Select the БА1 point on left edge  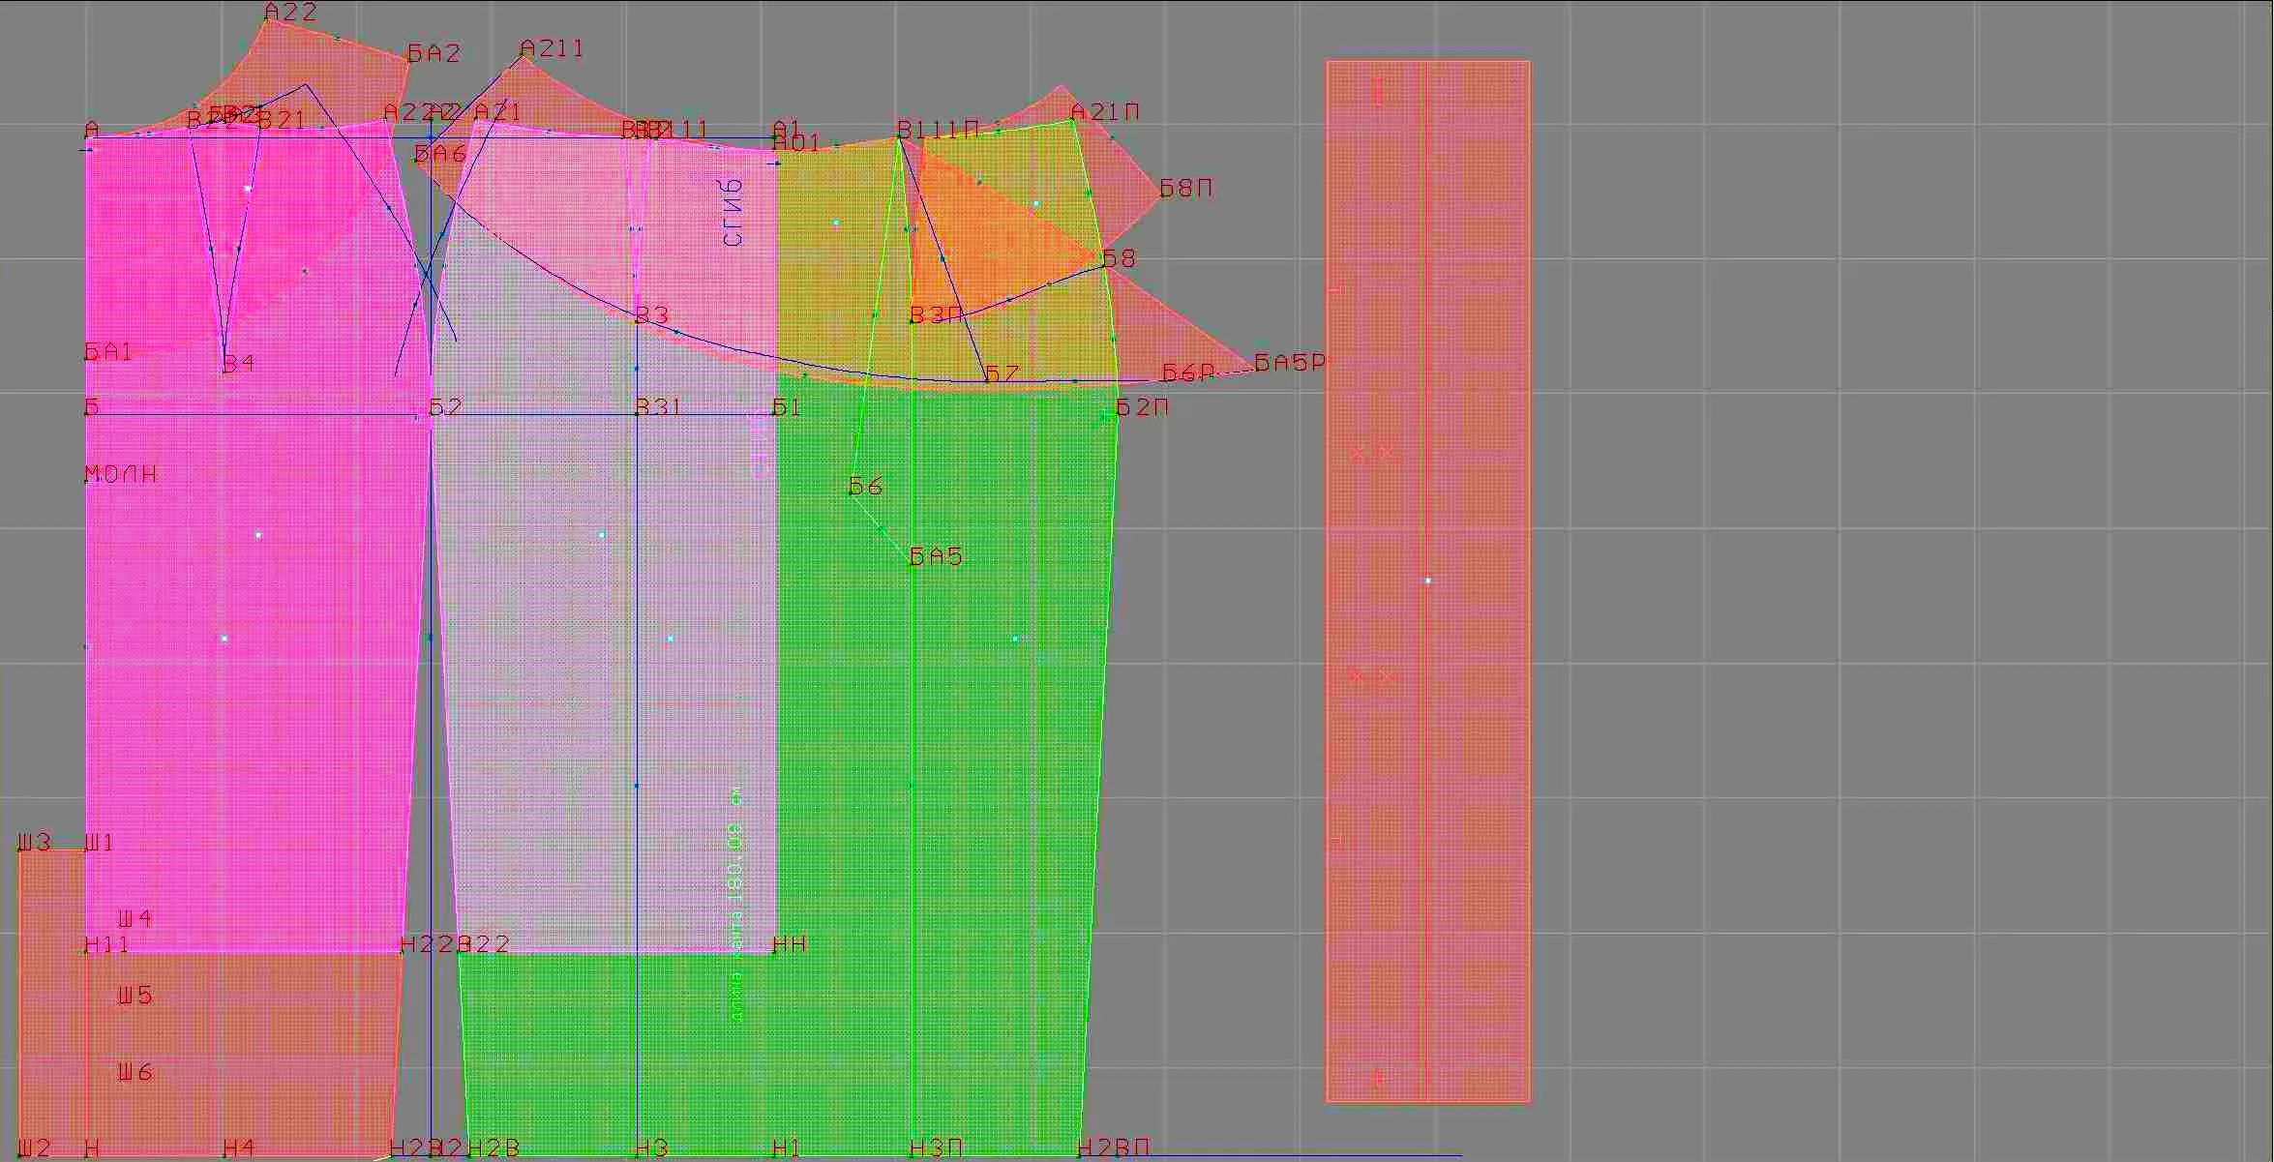click(x=108, y=351)
